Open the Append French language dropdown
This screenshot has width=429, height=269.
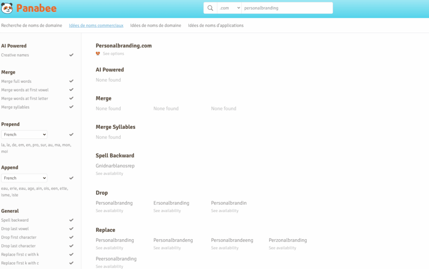click(x=24, y=178)
